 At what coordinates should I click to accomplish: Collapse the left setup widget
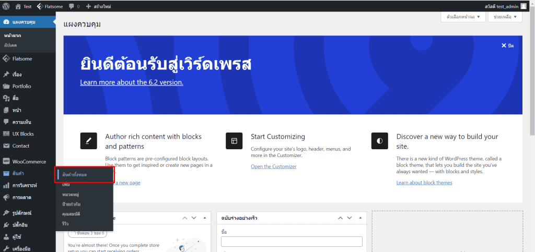[205, 218]
